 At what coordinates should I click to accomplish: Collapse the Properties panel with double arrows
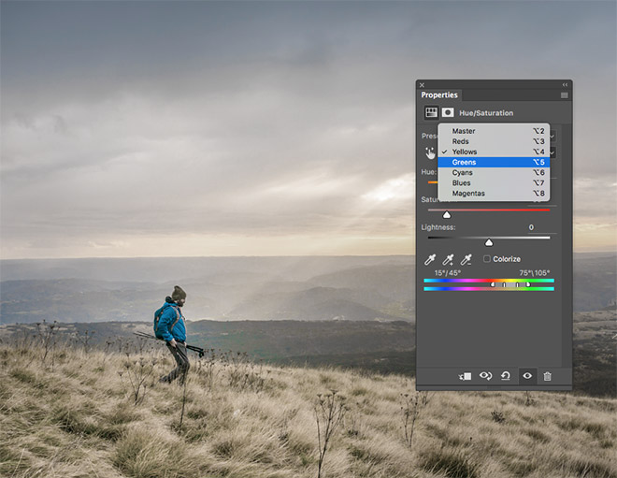[567, 84]
